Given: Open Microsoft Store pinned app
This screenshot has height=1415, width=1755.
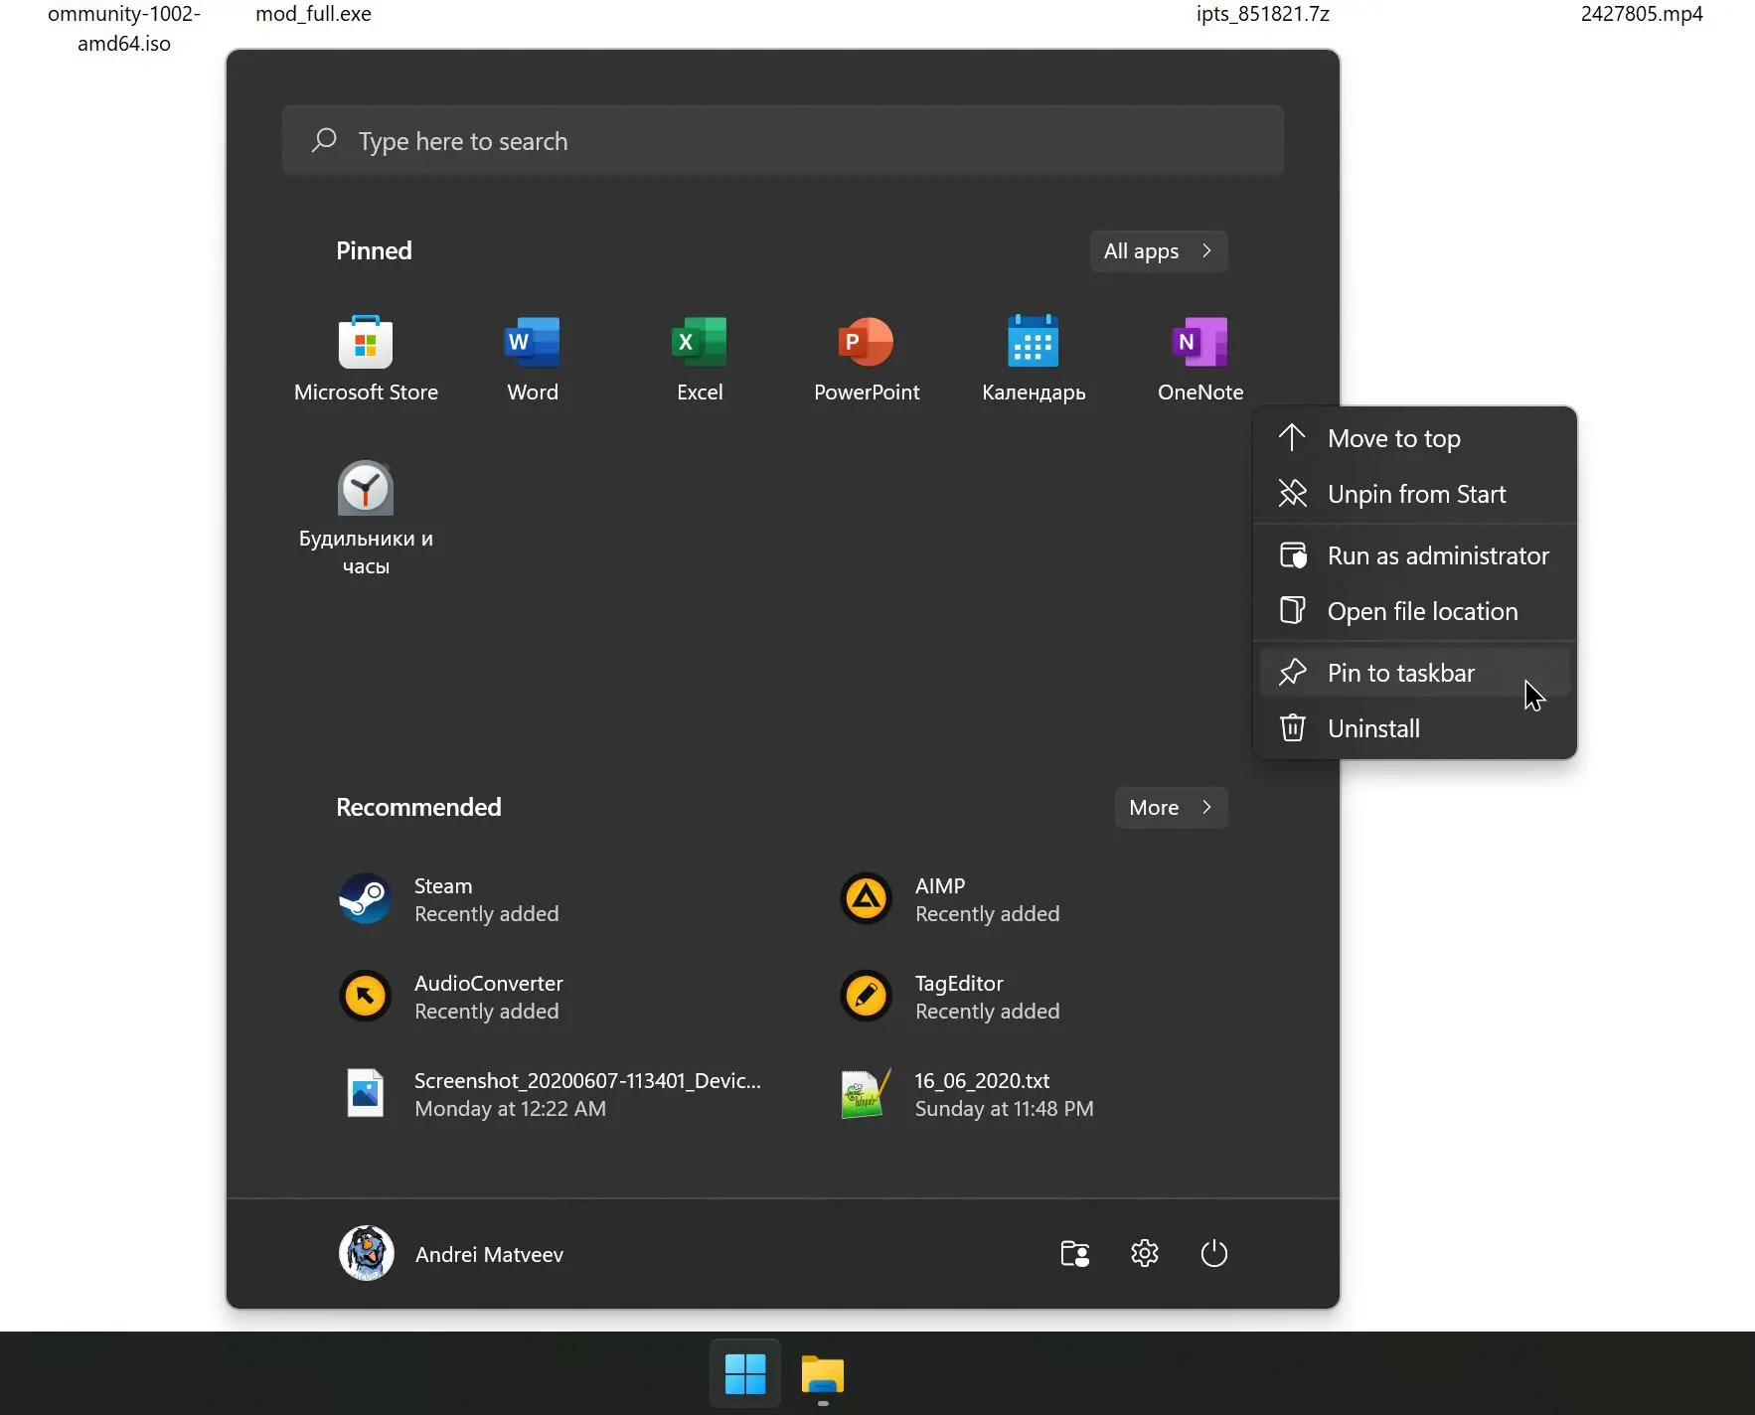Looking at the screenshot, I should tap(366, 359).
